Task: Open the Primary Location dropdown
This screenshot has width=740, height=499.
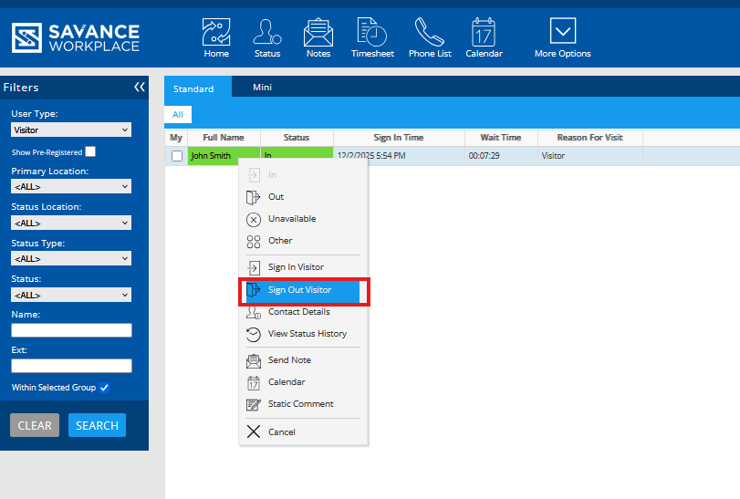Action: 71,186
